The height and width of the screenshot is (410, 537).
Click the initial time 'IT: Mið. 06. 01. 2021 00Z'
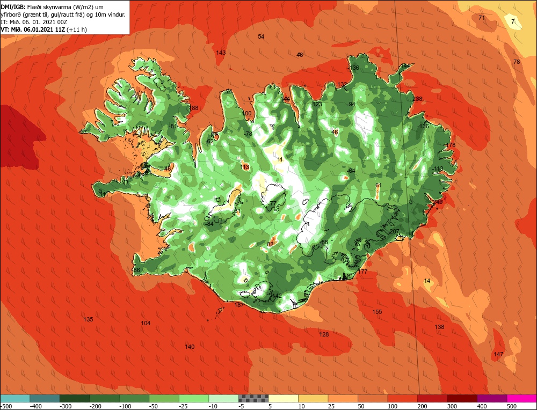34,22
